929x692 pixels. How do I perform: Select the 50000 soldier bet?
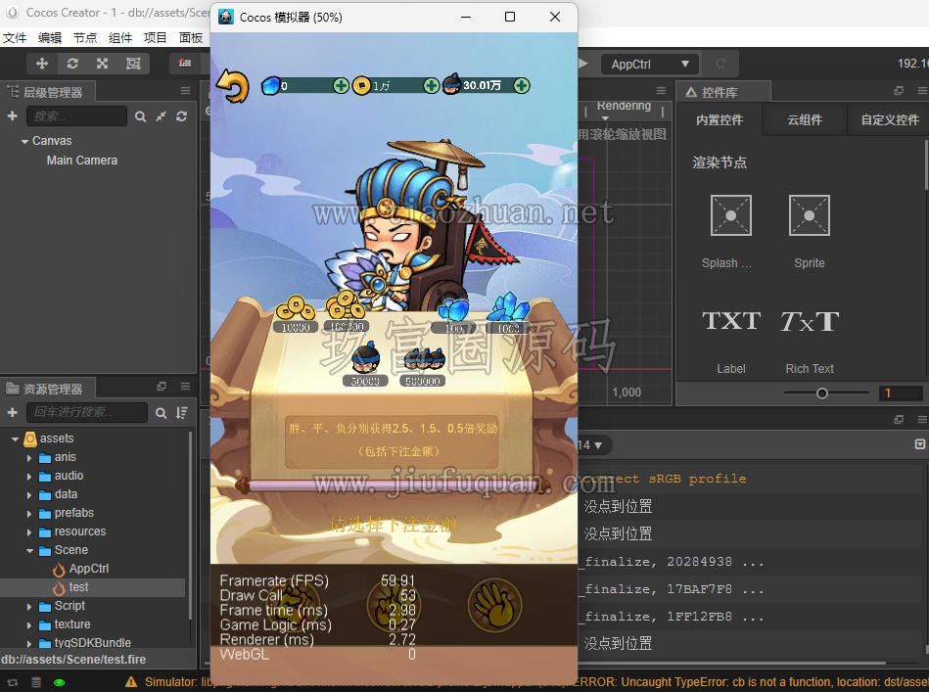point(365,364)
